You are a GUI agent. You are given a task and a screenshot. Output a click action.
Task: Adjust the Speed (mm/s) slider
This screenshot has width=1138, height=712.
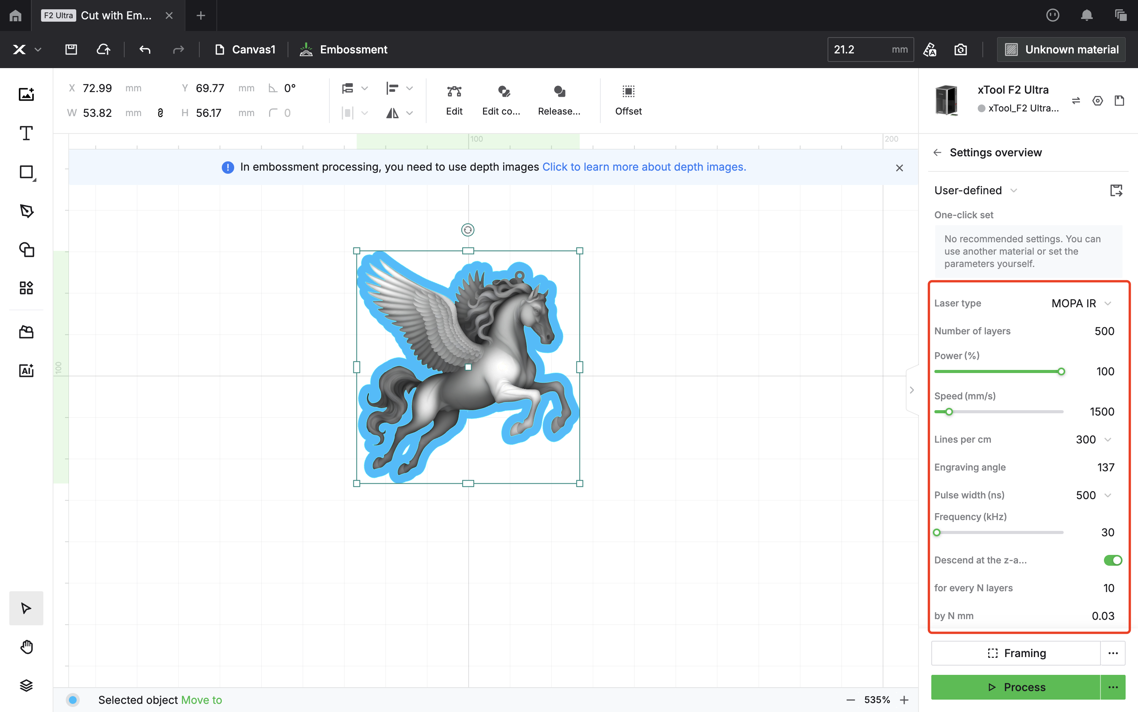tap(999, 412)
